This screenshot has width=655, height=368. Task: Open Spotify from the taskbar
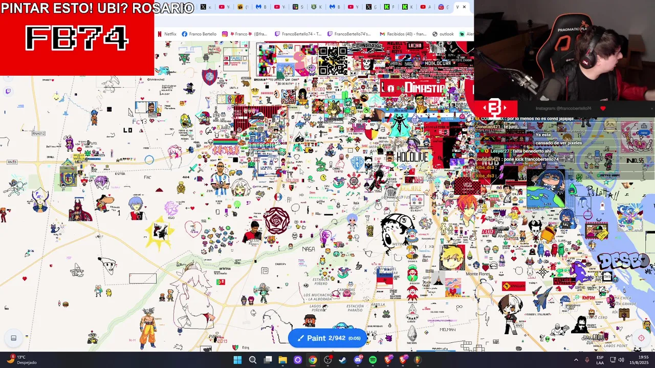pos(373,360)
